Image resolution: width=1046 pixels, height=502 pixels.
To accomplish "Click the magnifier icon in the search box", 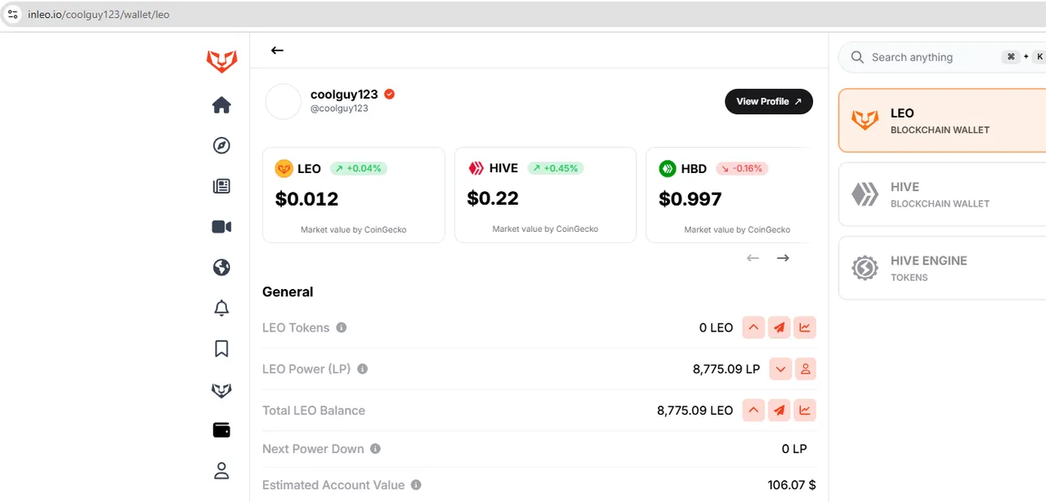I will [x=857, y=57].
